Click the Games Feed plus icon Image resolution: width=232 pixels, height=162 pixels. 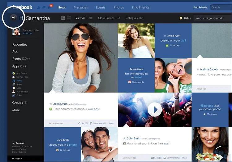pyautogui.click(x=14, y=77)
